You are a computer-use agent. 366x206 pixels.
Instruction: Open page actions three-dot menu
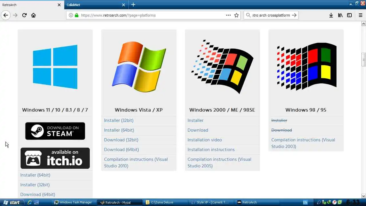pos(228,15)
